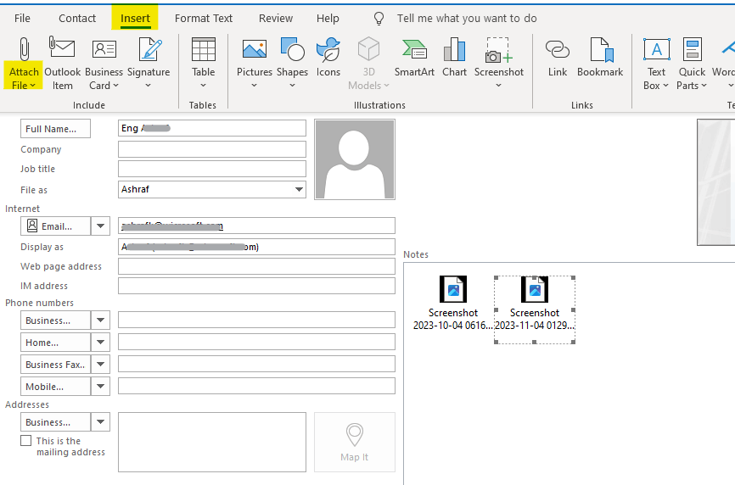Click the Home... phone button
Viewport: 735px width, 485px height.
coord(55,343)
